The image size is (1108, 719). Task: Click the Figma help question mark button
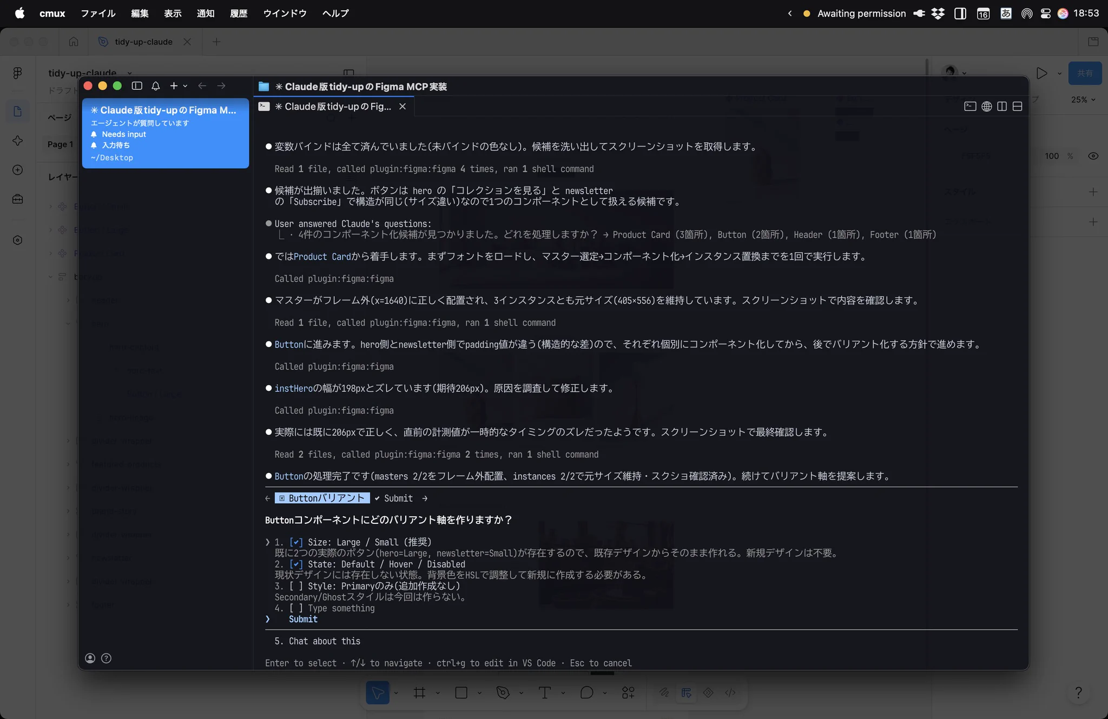1078,693
